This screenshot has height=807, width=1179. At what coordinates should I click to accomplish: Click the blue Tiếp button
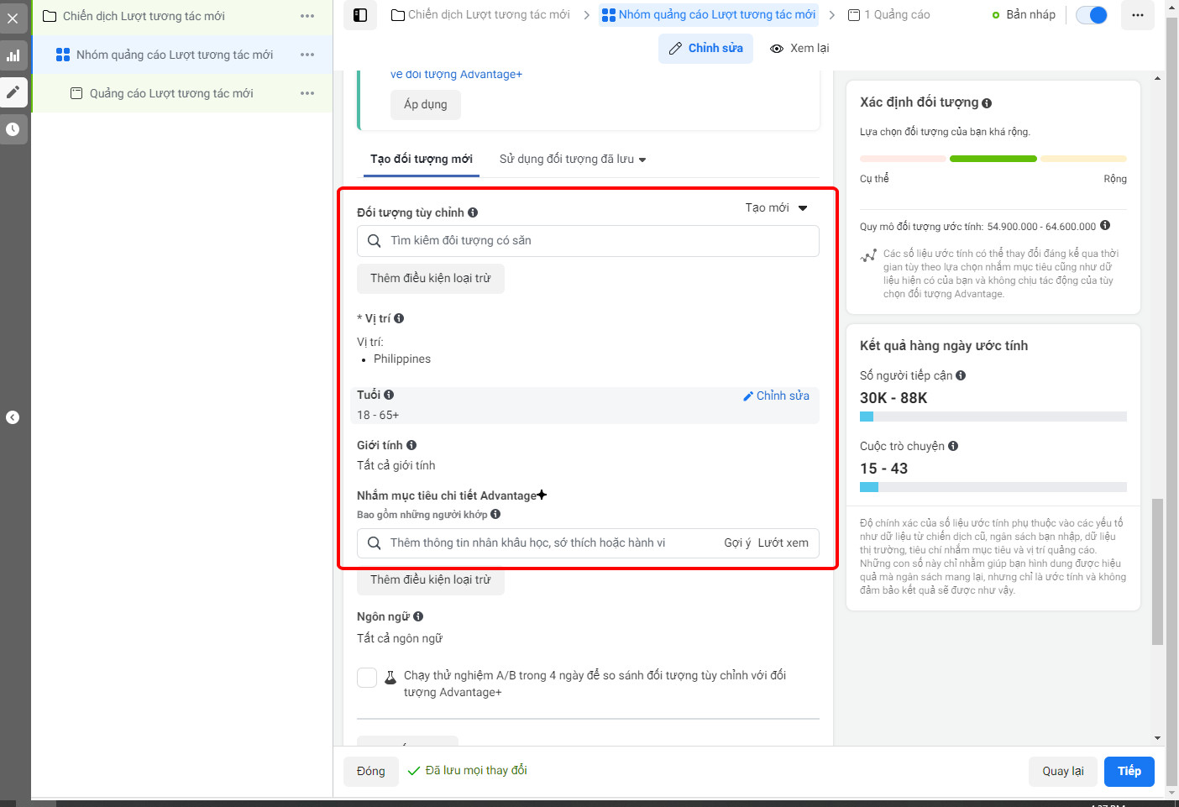coord(1129,771)
